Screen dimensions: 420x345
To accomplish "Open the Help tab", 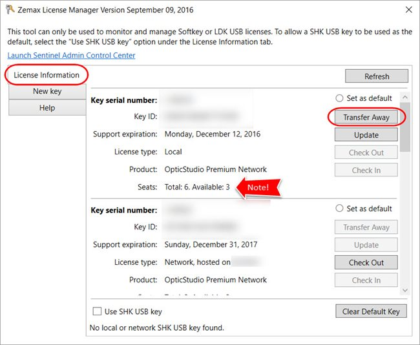I will point(47,108).
